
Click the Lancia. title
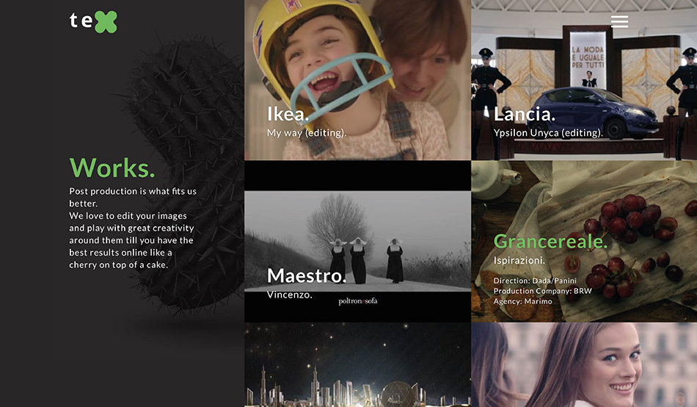(x=525, y=115)
